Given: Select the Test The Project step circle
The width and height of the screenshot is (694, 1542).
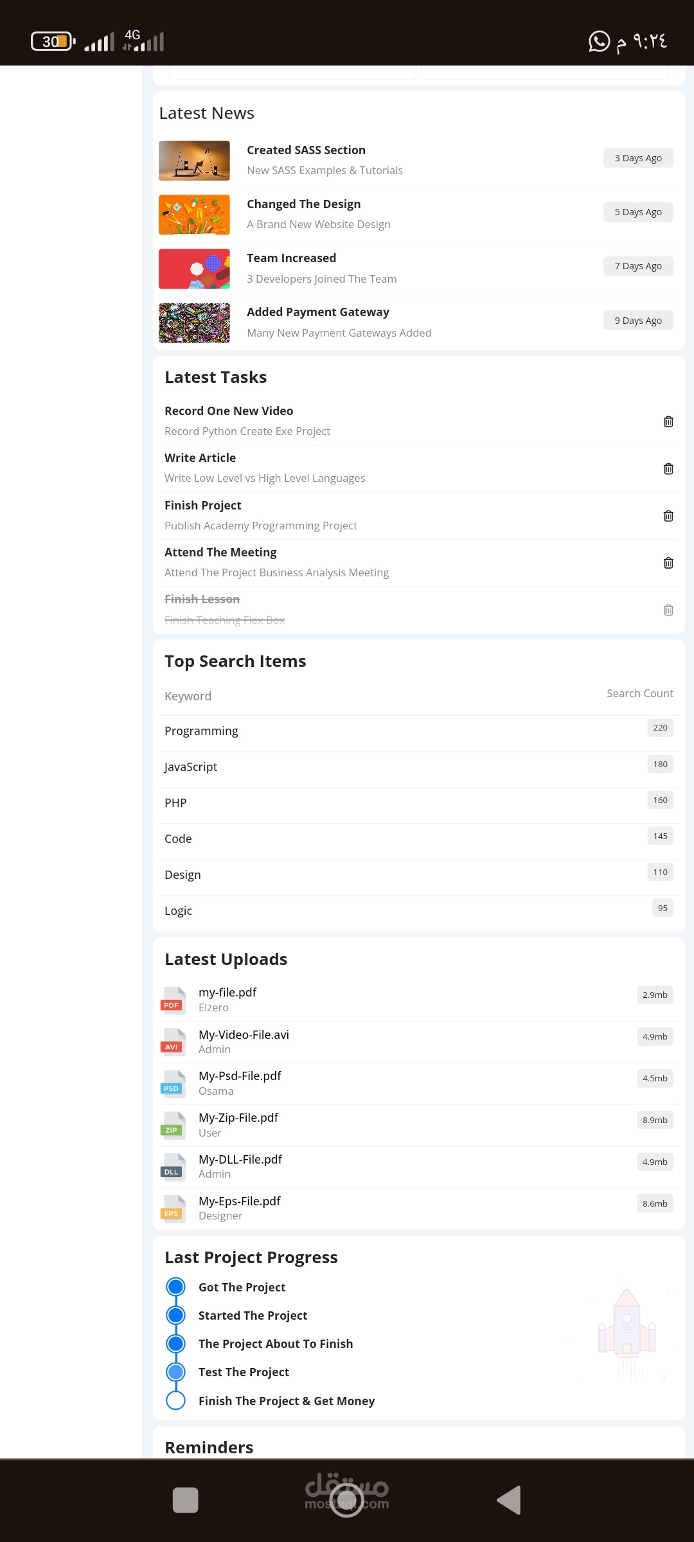Looking at the screenshot, I should coord(175,1372).
